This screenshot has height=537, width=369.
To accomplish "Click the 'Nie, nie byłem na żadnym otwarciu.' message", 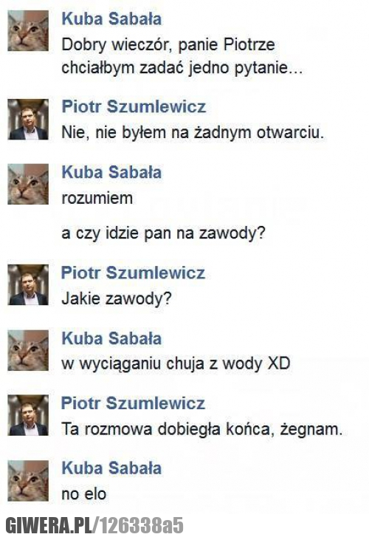I will pyautogui.click(x=193, y=132).
